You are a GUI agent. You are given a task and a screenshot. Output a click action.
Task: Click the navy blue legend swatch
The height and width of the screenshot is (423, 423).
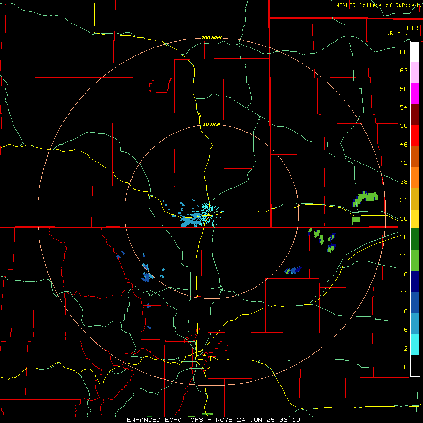tap(415, 282)
